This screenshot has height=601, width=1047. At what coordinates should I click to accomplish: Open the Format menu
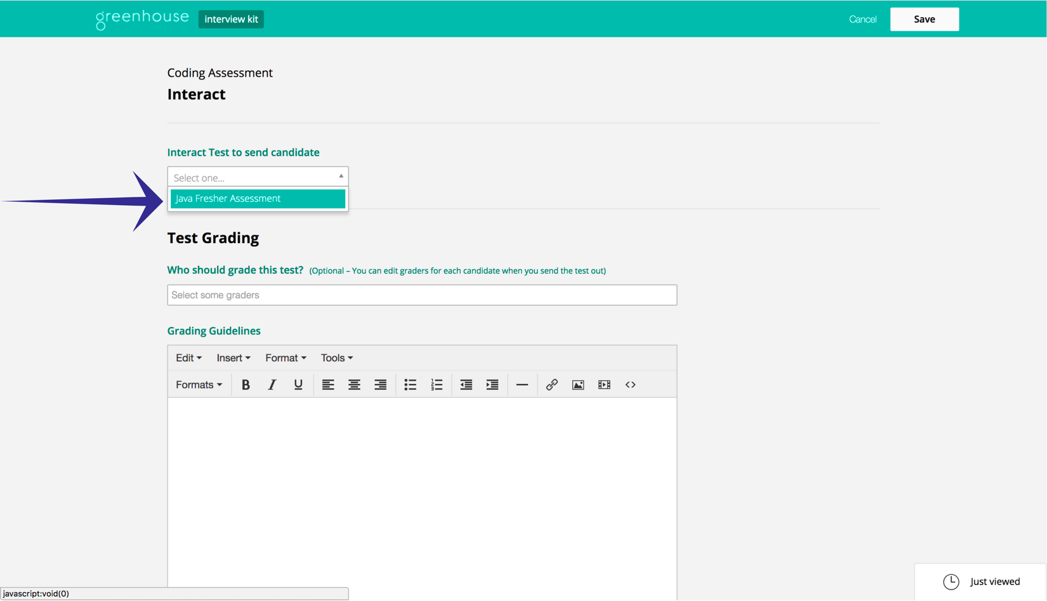pos(286,358)
